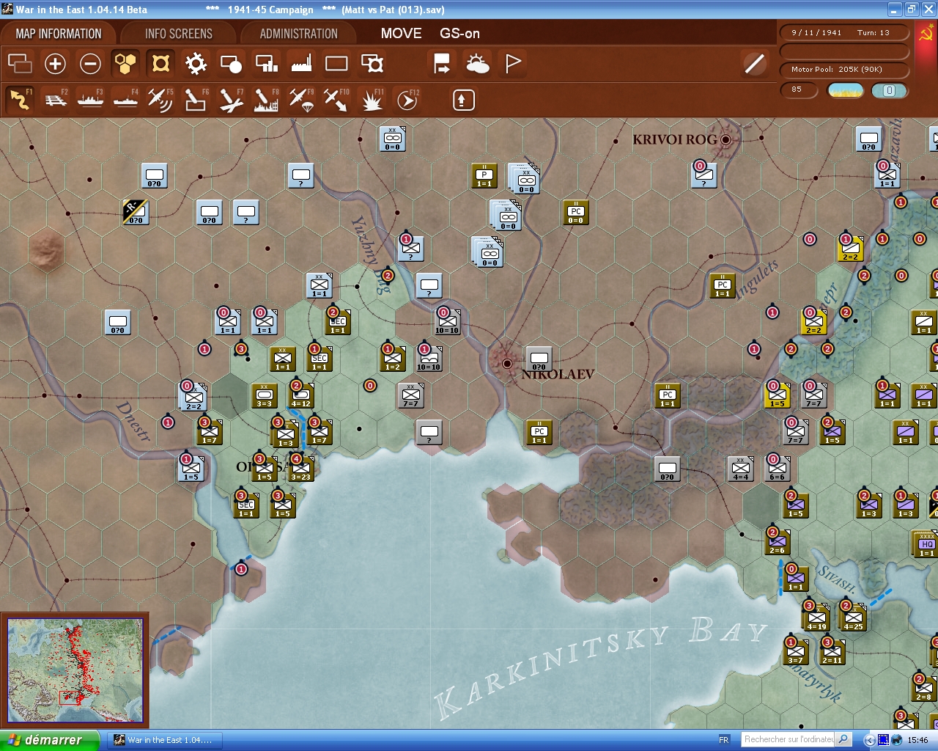Select the Air transport (F9) parachute icon
The height and width of the screenshot is (751, 938).
tap(300, 99)
